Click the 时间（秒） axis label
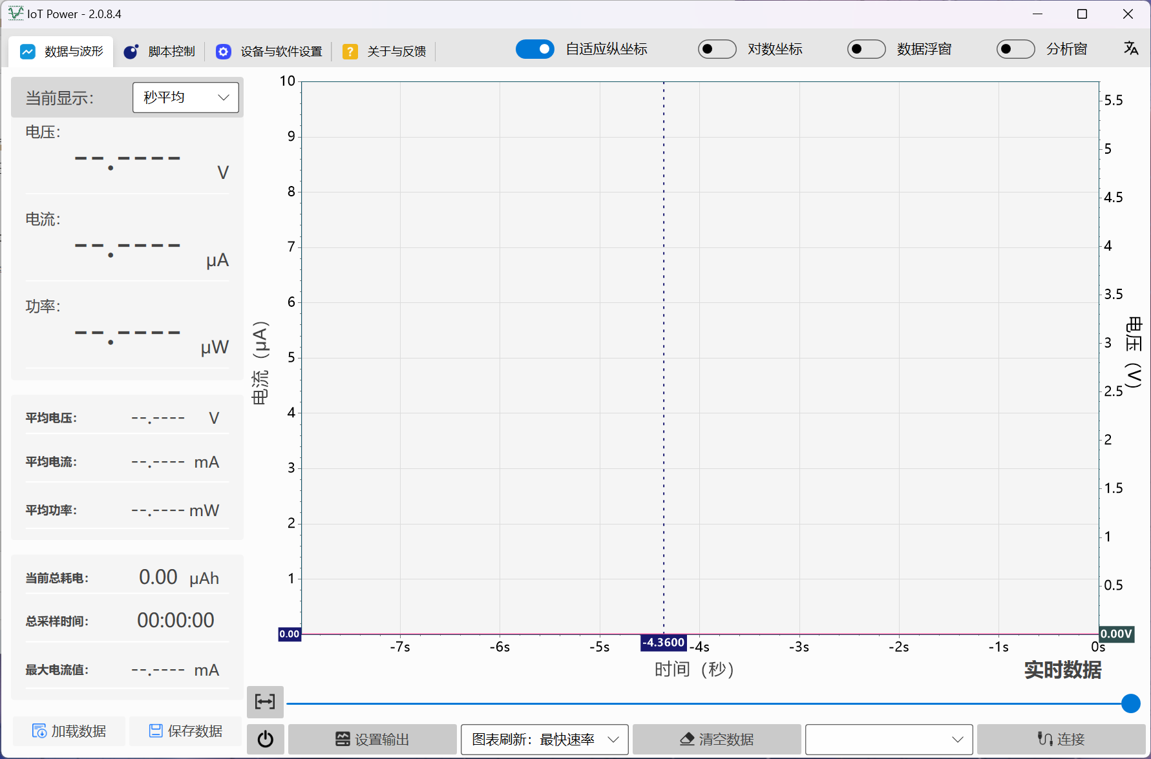Viewport: 1151px width, 759px height. point(695,670)
